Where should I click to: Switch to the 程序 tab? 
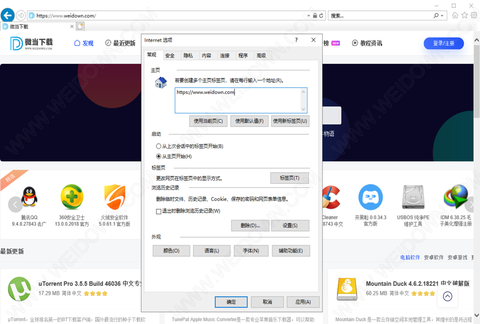[243, 55]
